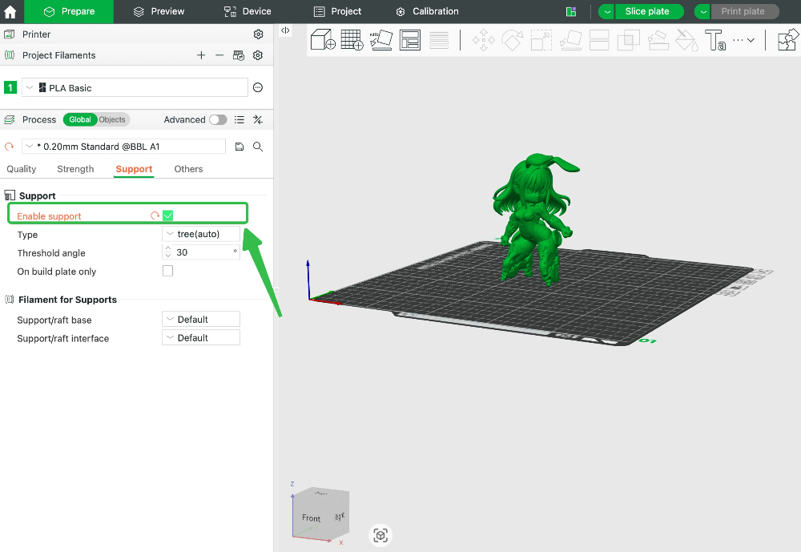Expand the PLA Basic filament dropdown
The height and width of the screenshot is (552, 801).
pos(29,87)
